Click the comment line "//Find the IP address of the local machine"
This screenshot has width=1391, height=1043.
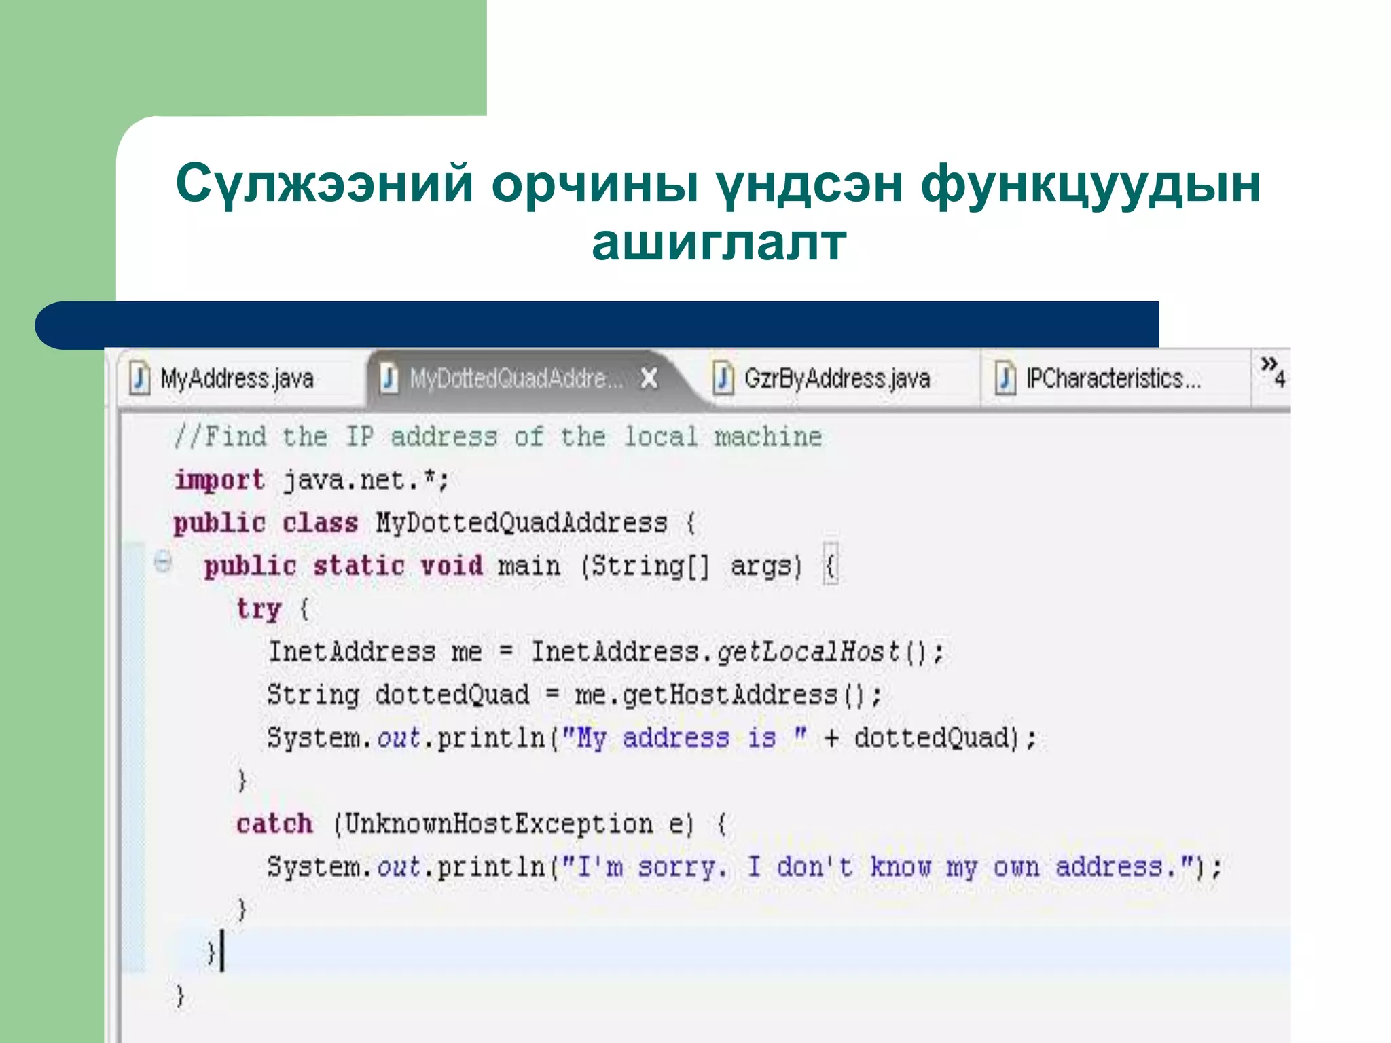[498, 437]
